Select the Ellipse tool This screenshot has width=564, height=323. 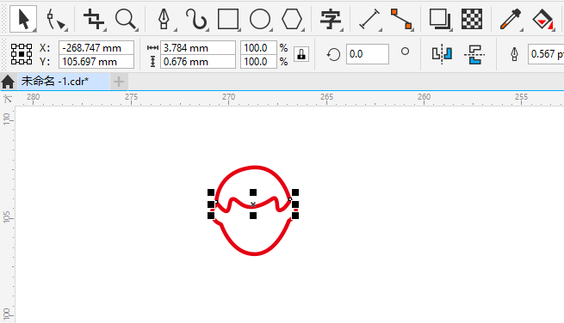tap(260, 20)
